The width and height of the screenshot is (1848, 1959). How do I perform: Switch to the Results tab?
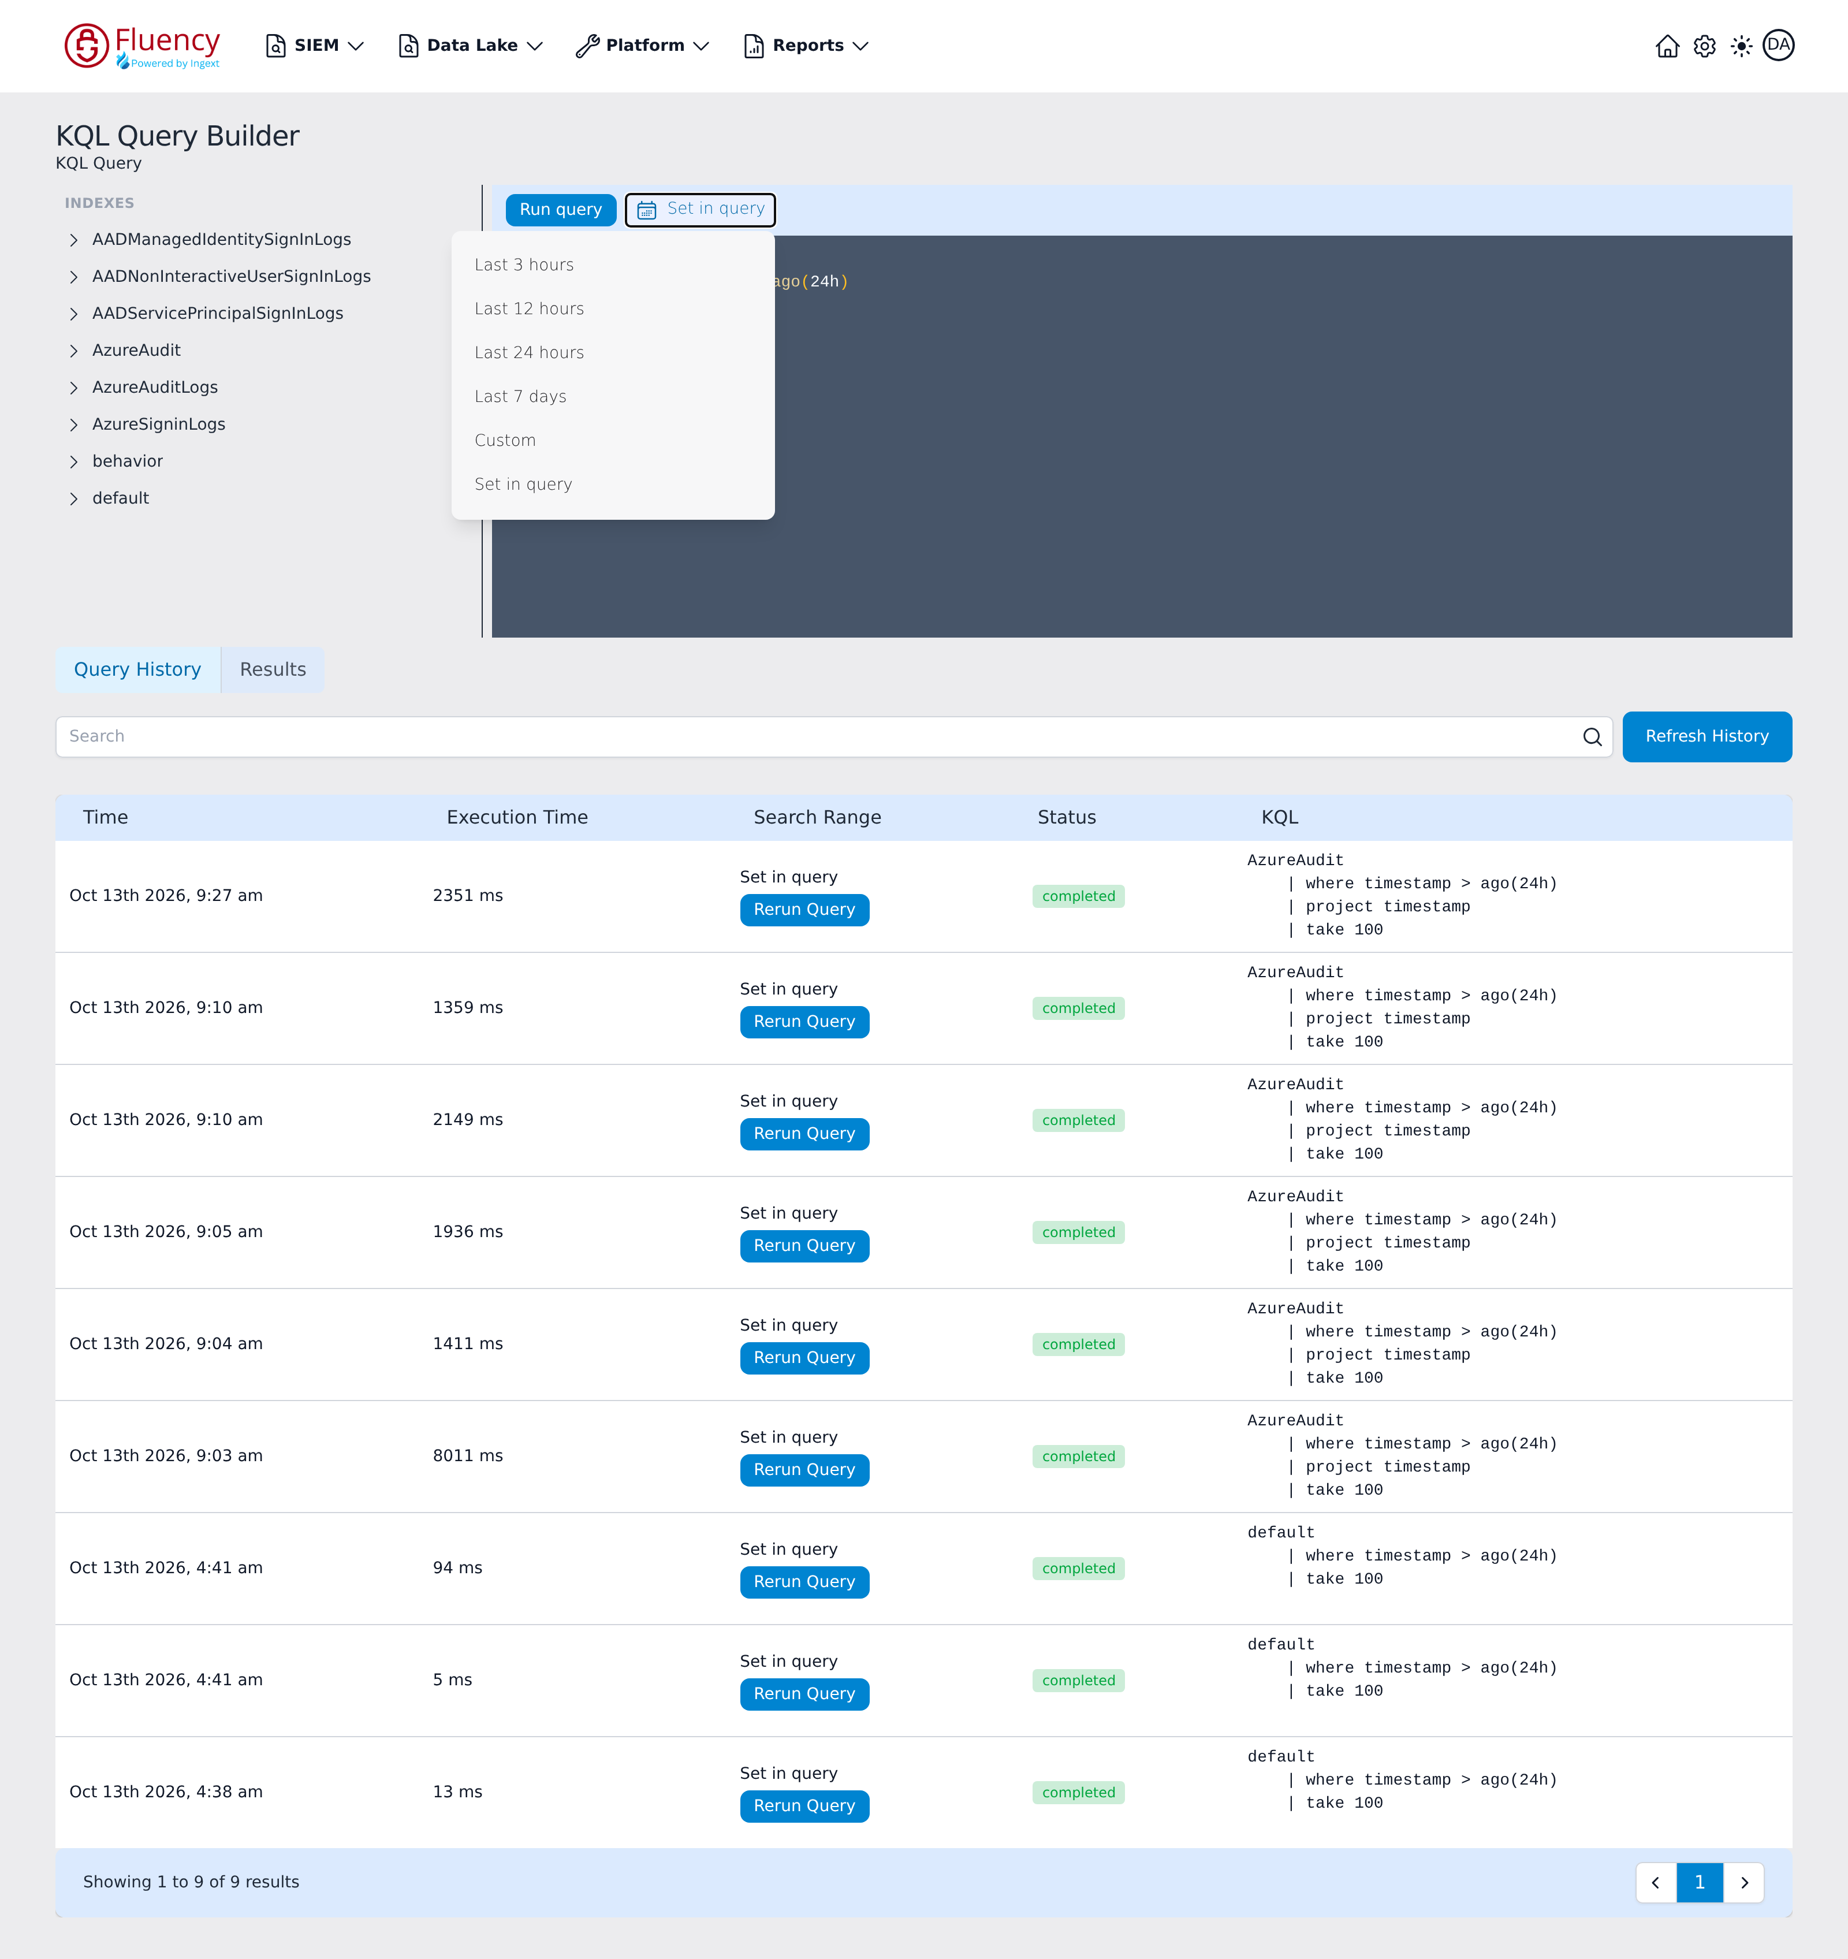273,669
